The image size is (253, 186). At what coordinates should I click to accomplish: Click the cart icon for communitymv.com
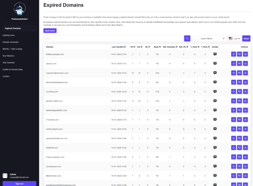239,129
